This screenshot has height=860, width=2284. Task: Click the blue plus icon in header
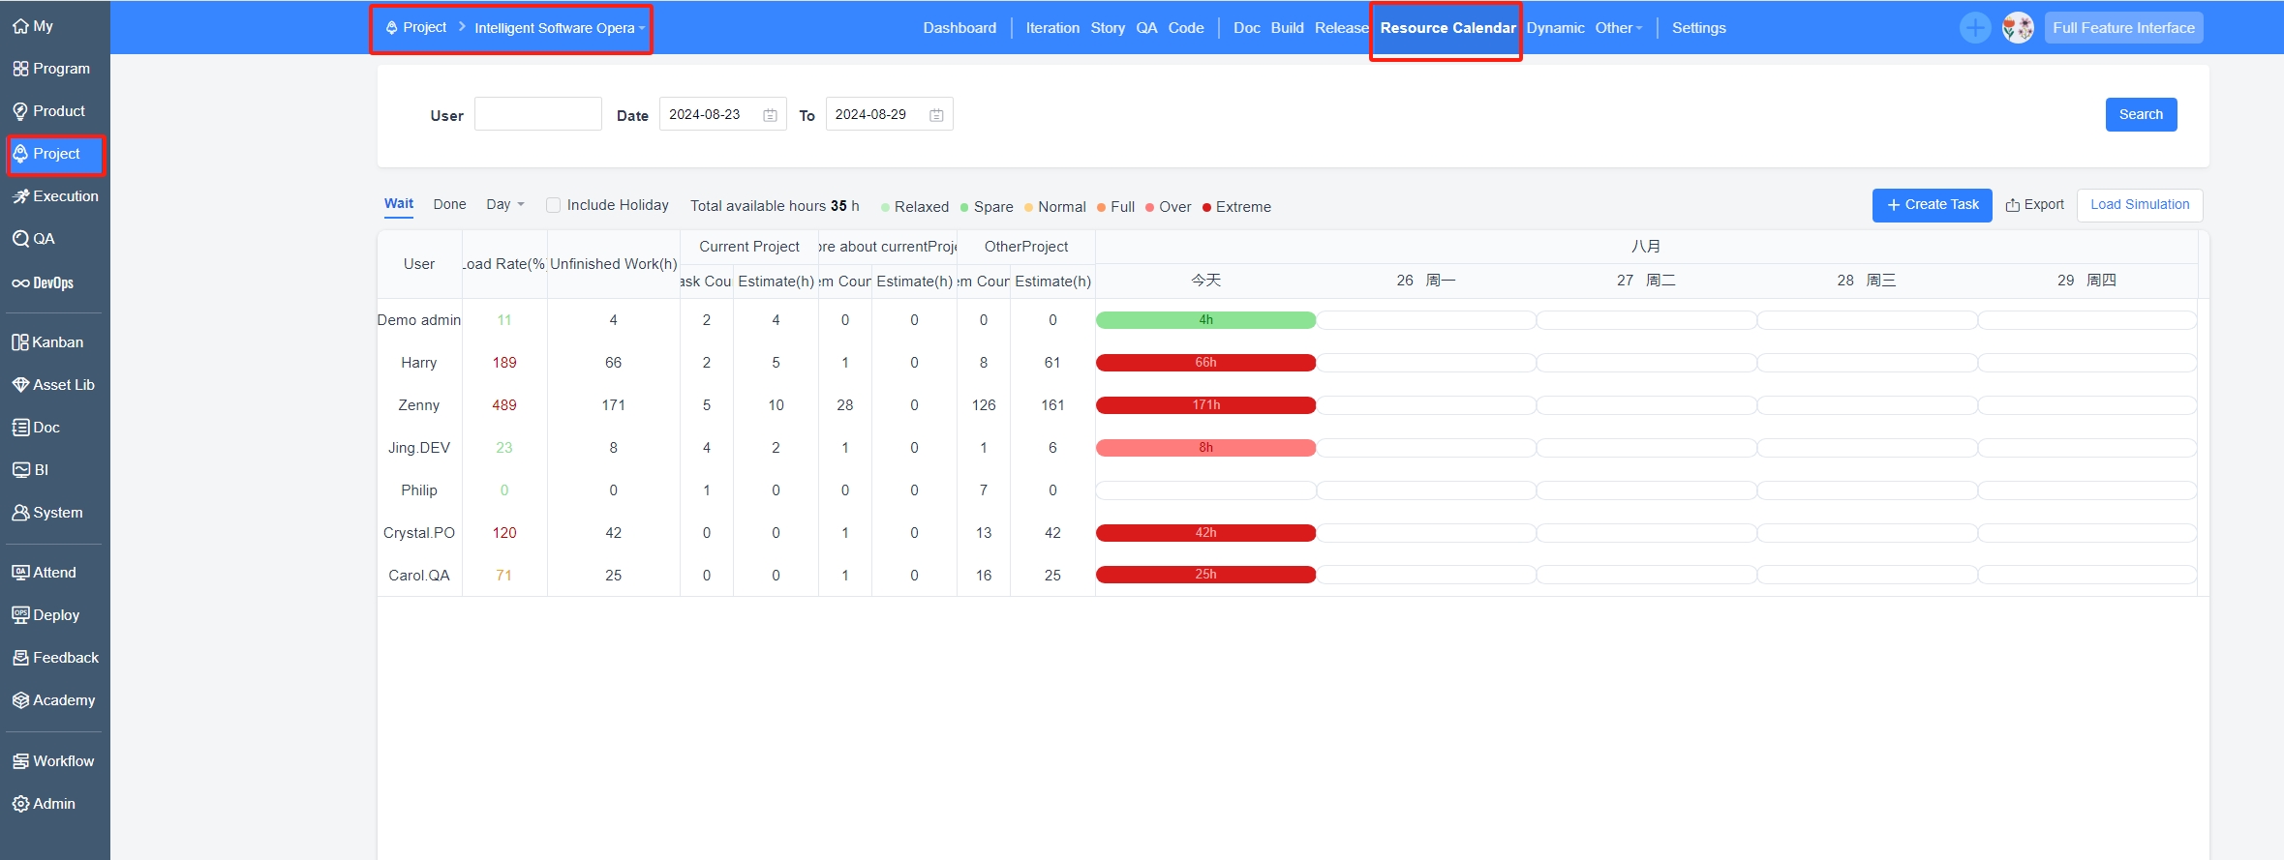(x=1974, y=28)
